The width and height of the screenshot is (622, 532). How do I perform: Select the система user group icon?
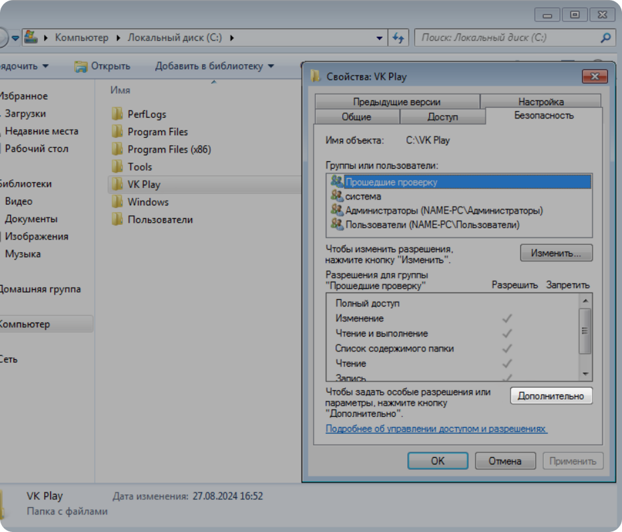(336, 196)
